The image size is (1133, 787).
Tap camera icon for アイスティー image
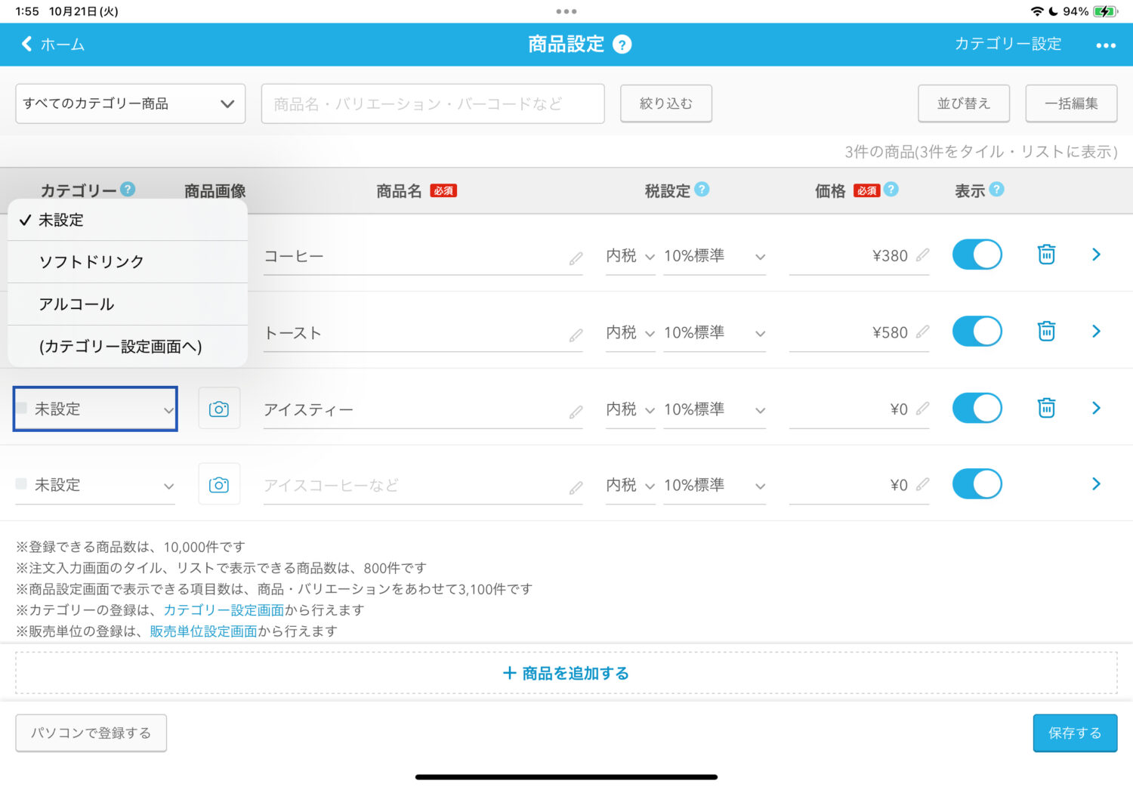pos(219,409)
